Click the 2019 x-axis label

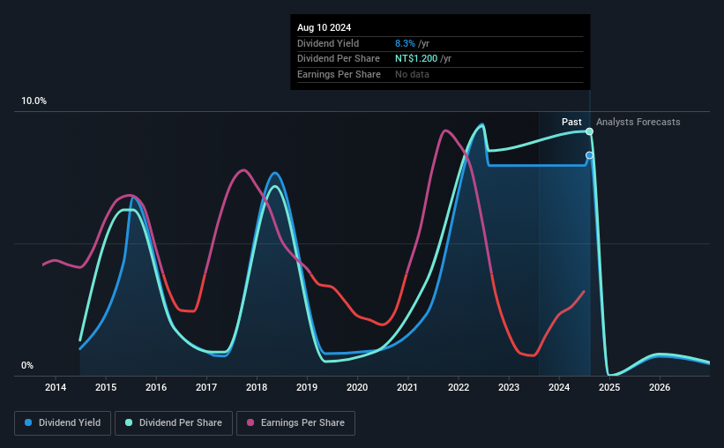click(x=307, y=387)
